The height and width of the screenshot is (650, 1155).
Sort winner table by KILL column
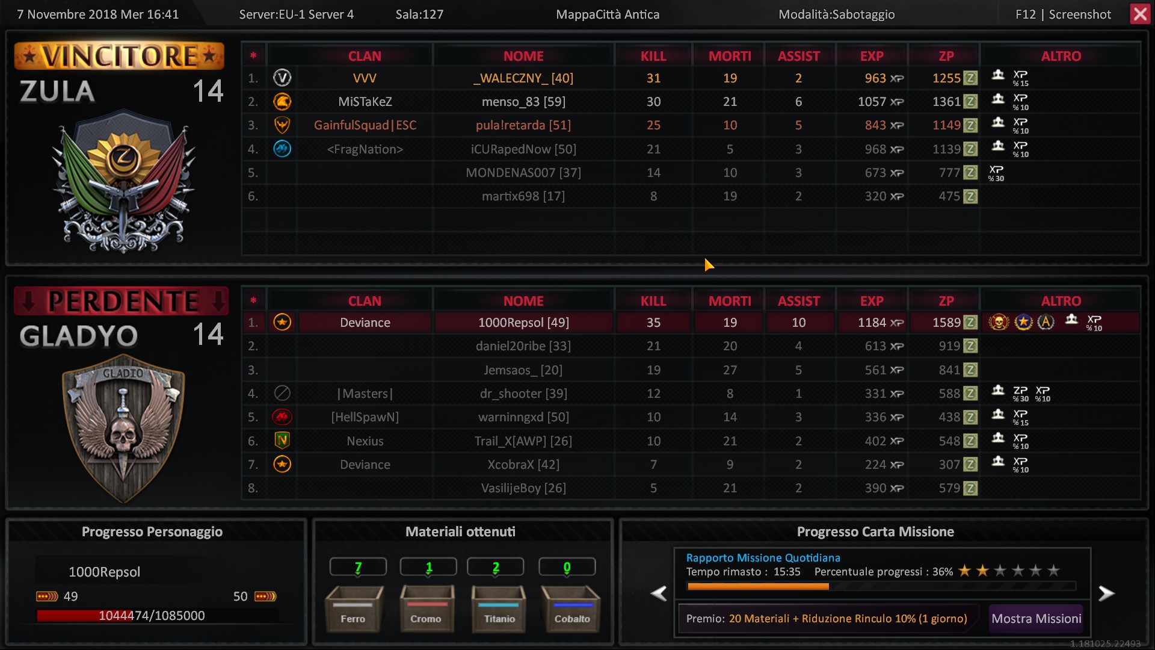[x=653, y=56]
